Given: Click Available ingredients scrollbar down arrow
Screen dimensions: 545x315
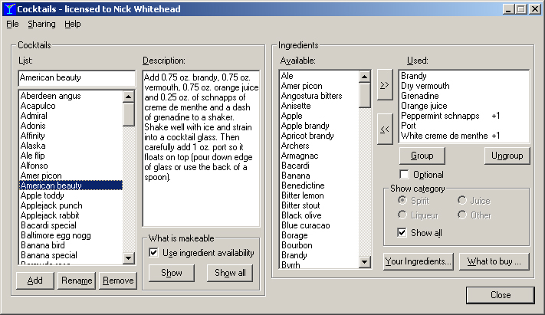Looking at the screenshot, I should (x=365, y=262).
